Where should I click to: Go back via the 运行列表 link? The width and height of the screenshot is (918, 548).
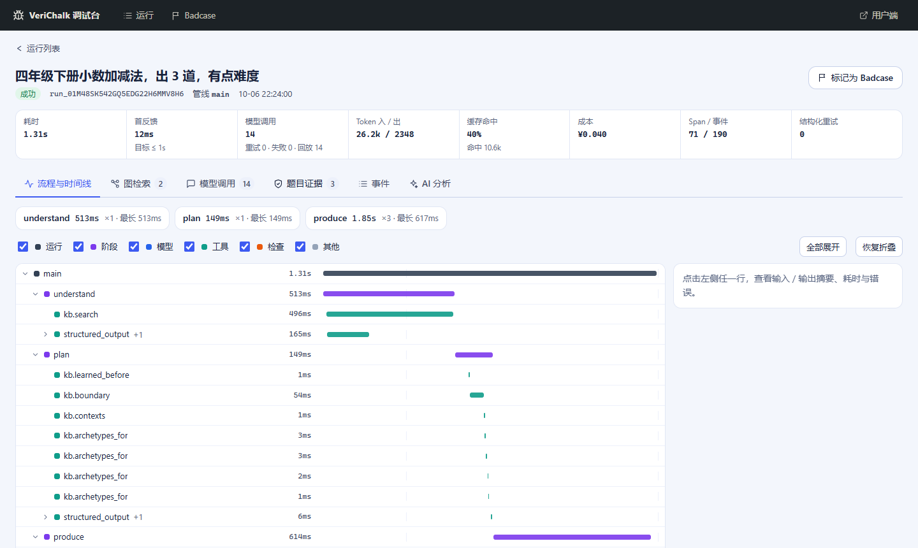[x=38, y=48]
